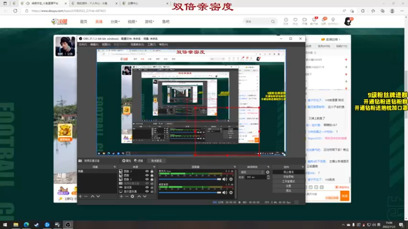The image size is (408, 229).
Task: Open browser favorites star icon
Action: click(373, 11)
